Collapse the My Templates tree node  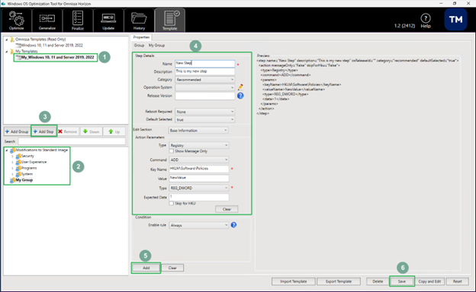click(x=7, y=52)
